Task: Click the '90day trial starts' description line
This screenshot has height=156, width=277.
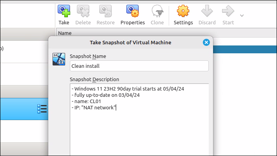Action: coord(128,89)
